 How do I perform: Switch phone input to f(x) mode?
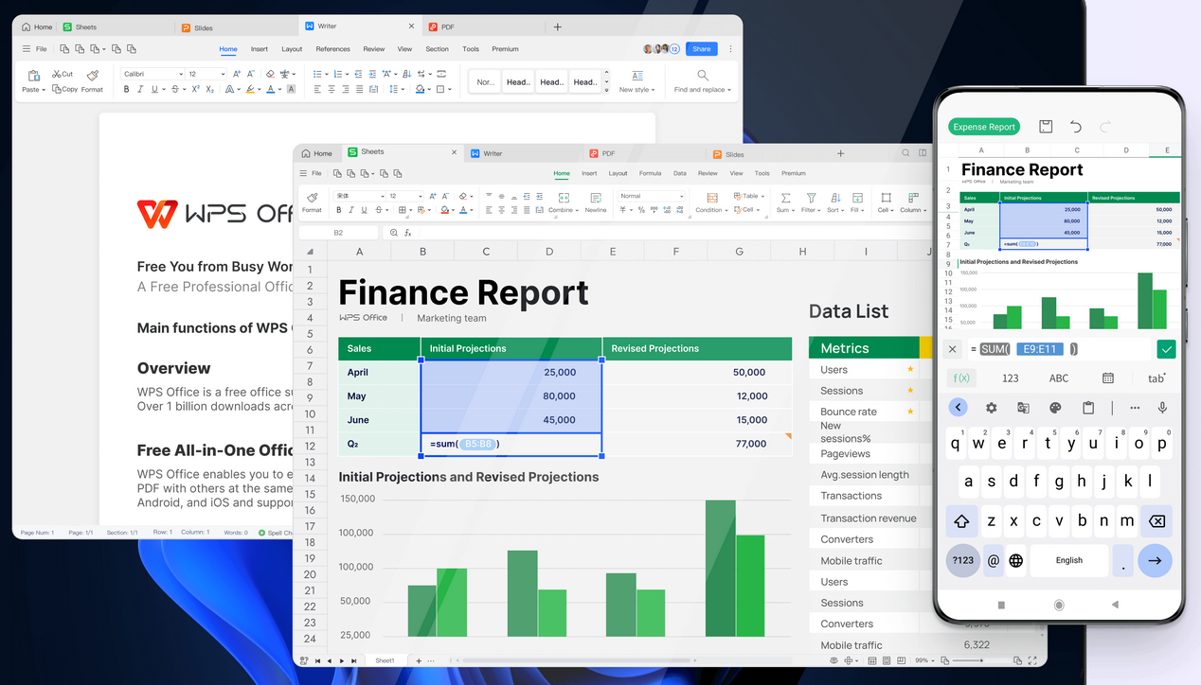click(961, 378)
